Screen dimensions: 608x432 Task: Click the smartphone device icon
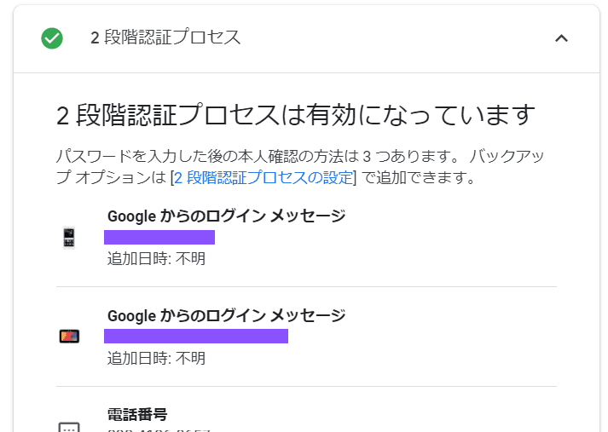(69, 237)
